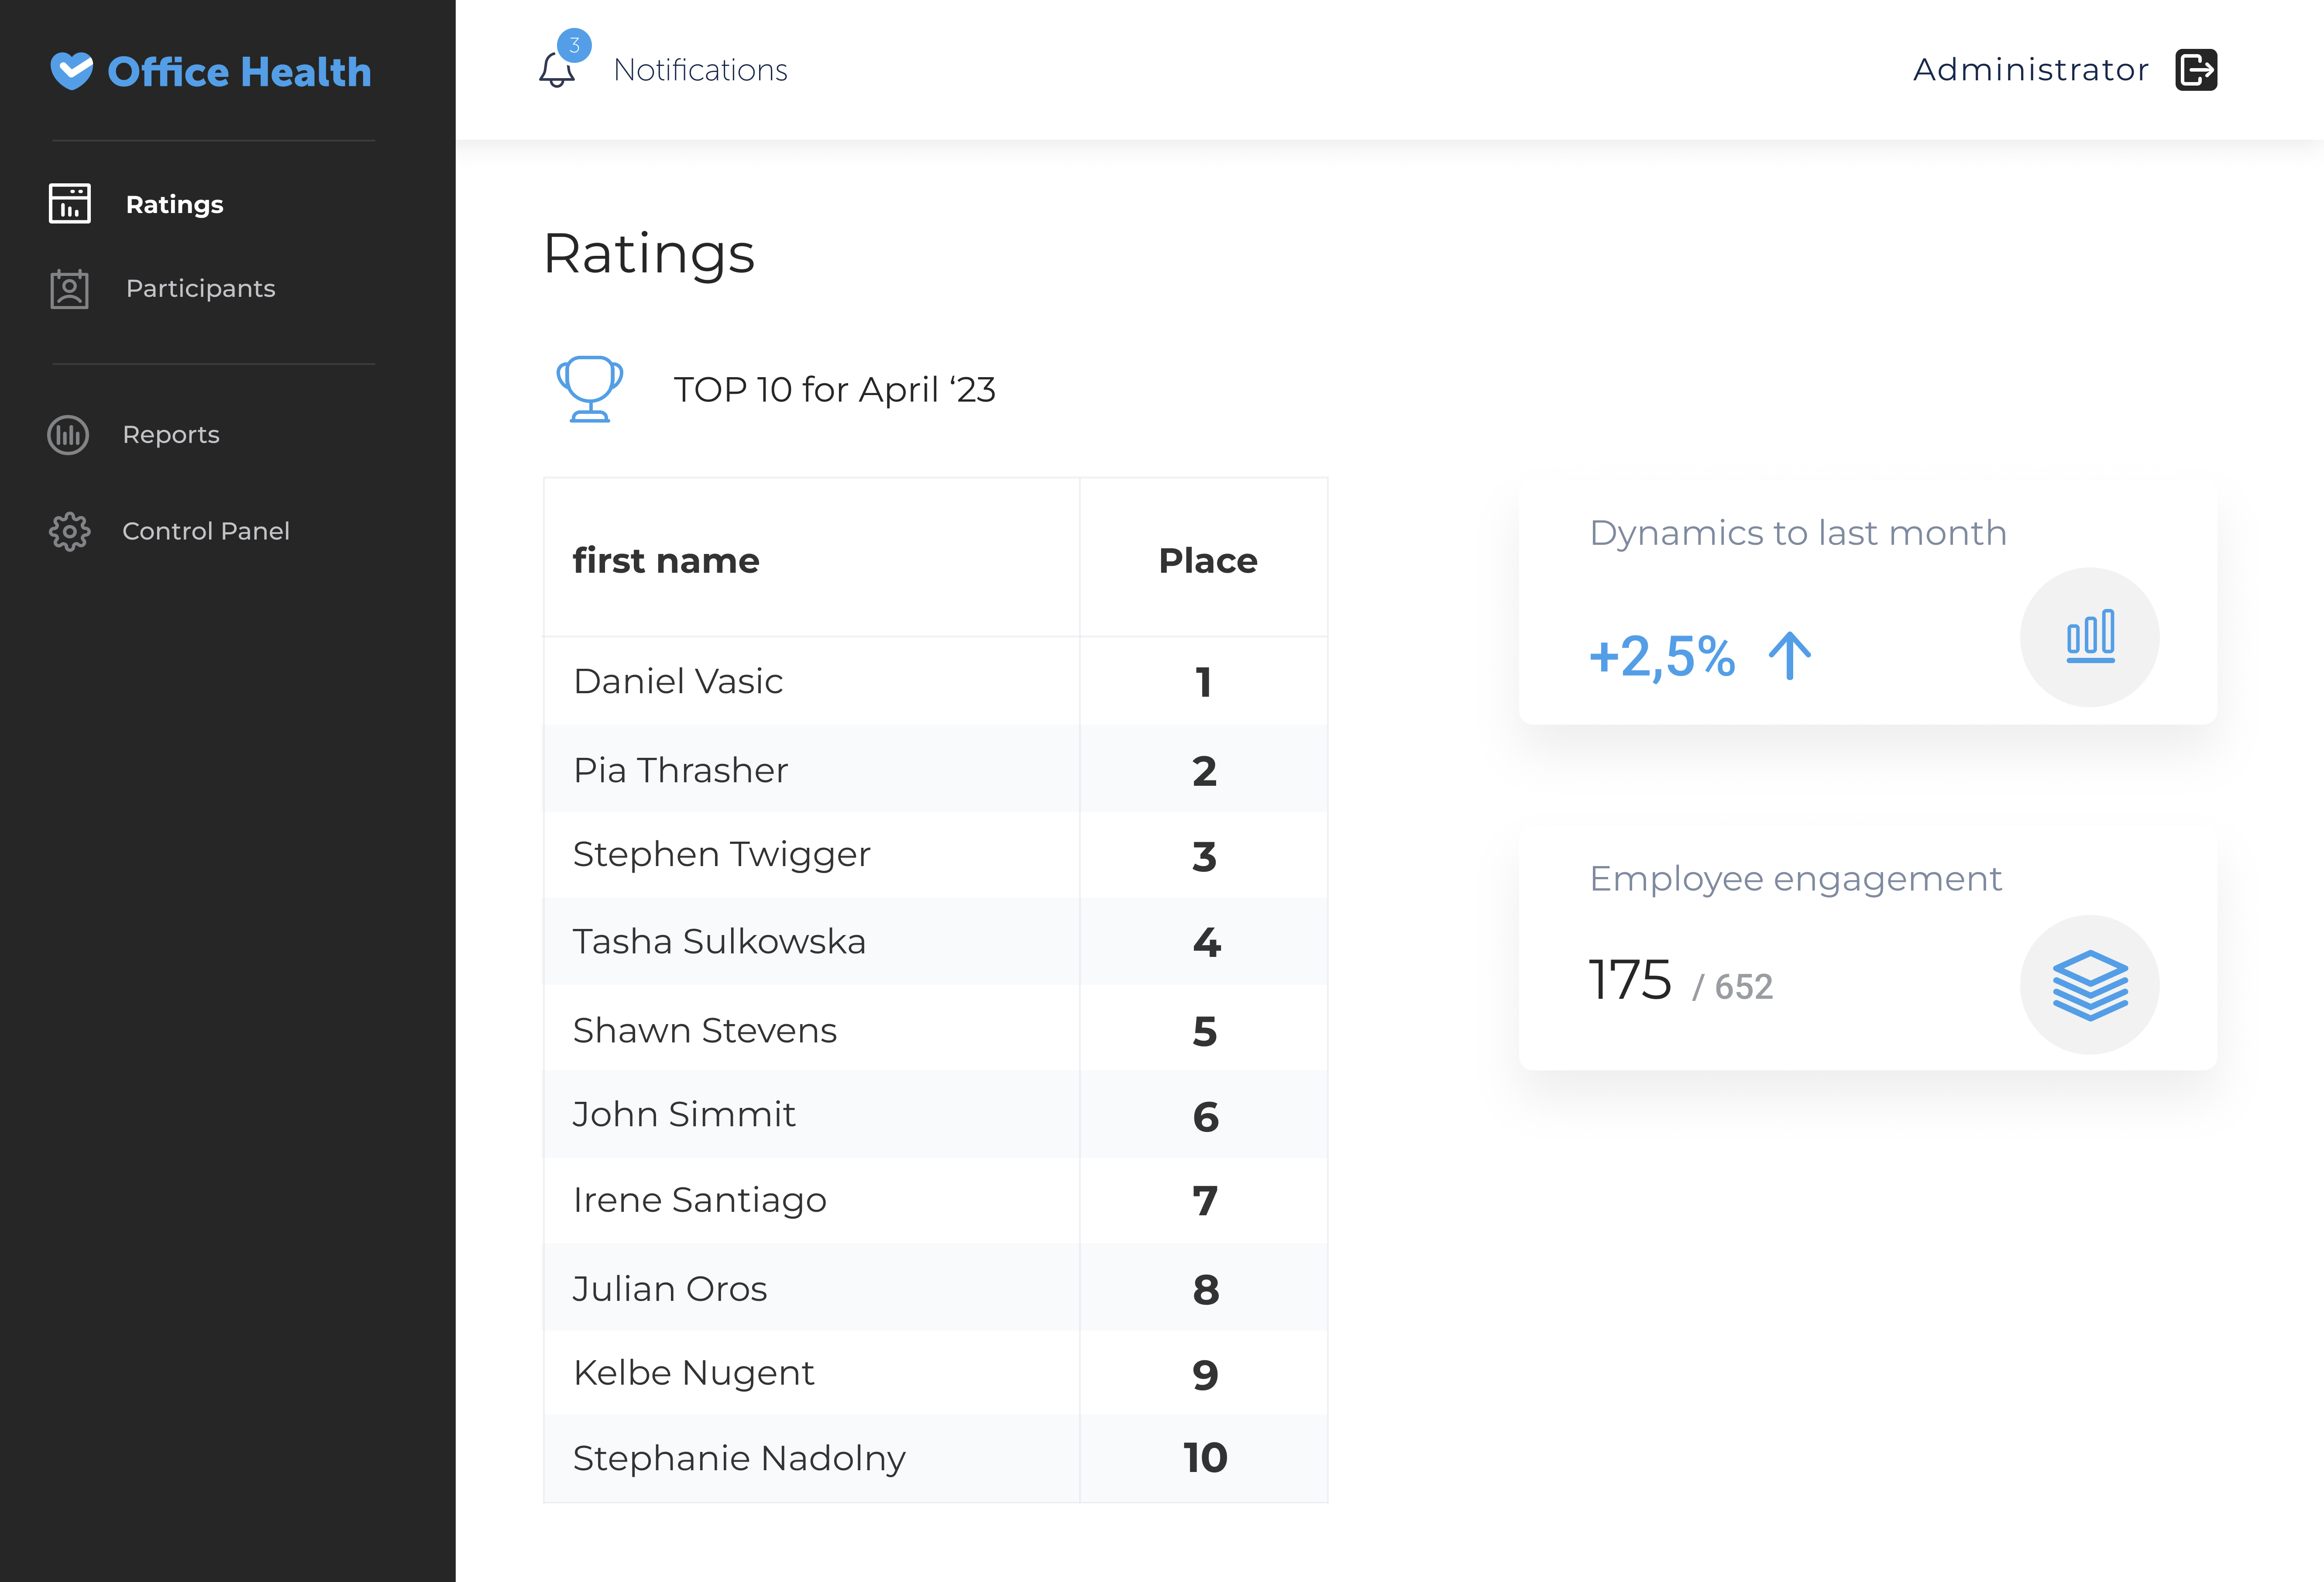Viewport: 2324px width, 1582px height.
Task: Click the logout icon next to Administrator
Action: (x=2196, y=70)
